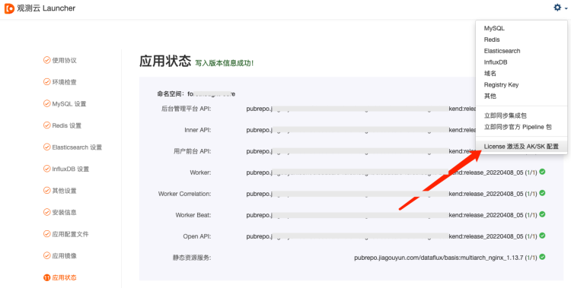Open License 激活及 AK/SK 配置
Image resolution: width=571 pixels, height=288 pixels.
pyautogui.click(x=521, y=147)
